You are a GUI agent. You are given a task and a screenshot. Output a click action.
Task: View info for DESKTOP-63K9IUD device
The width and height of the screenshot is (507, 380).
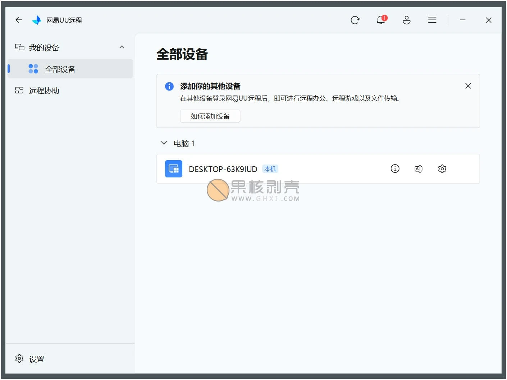click(395, 168)
